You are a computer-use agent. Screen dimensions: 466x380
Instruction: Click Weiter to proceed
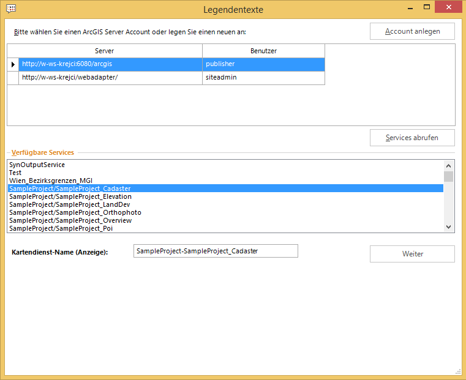point(412,254)
